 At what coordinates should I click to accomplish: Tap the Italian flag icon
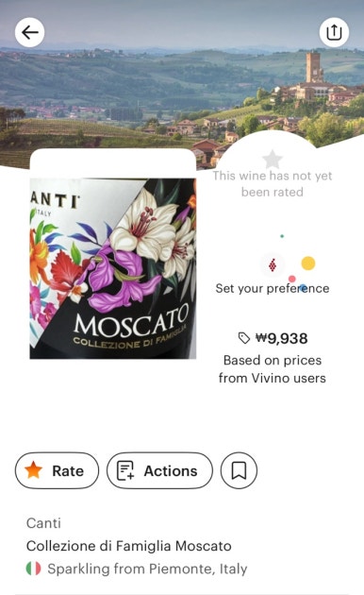(x=33, y=569)
